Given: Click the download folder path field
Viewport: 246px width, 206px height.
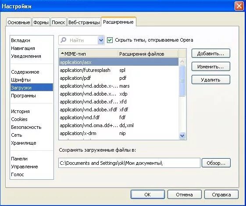Looking at the screenshot, I should point(129,163).
